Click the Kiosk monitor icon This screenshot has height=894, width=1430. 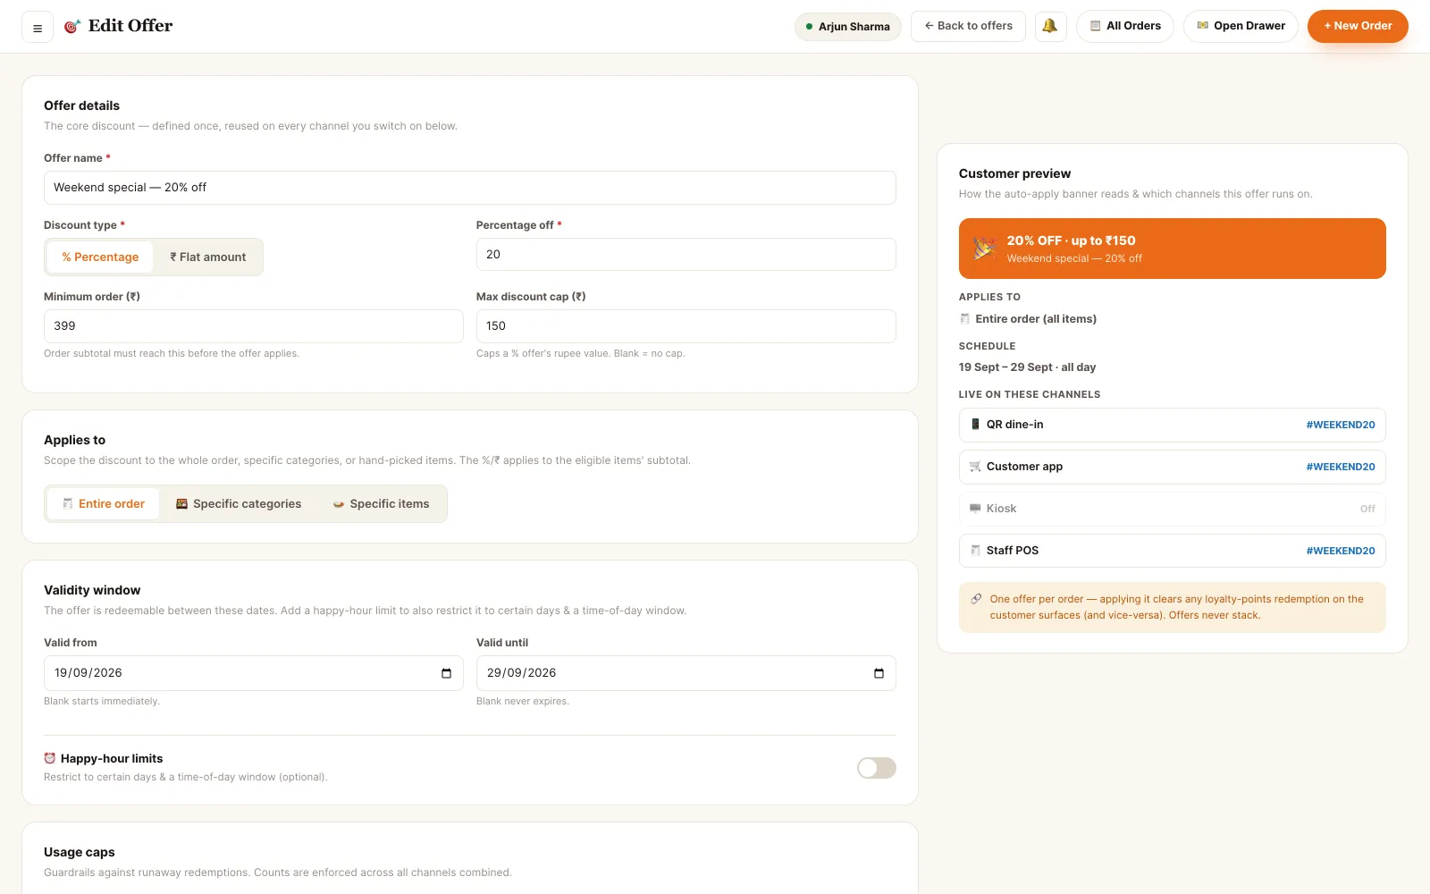975,509
